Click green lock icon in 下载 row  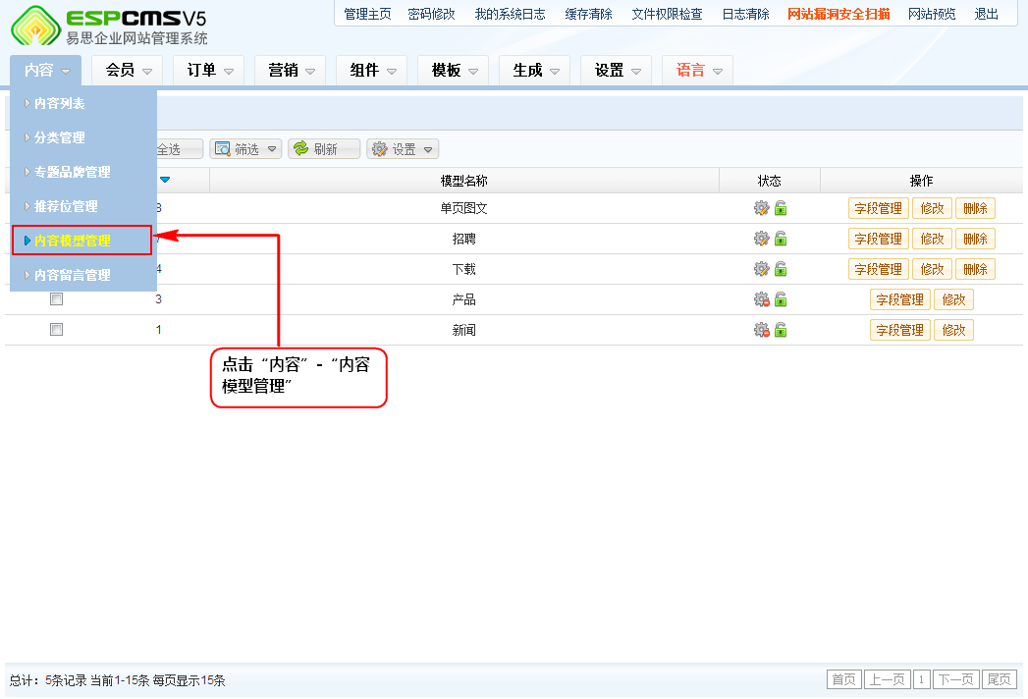(781, 269)
